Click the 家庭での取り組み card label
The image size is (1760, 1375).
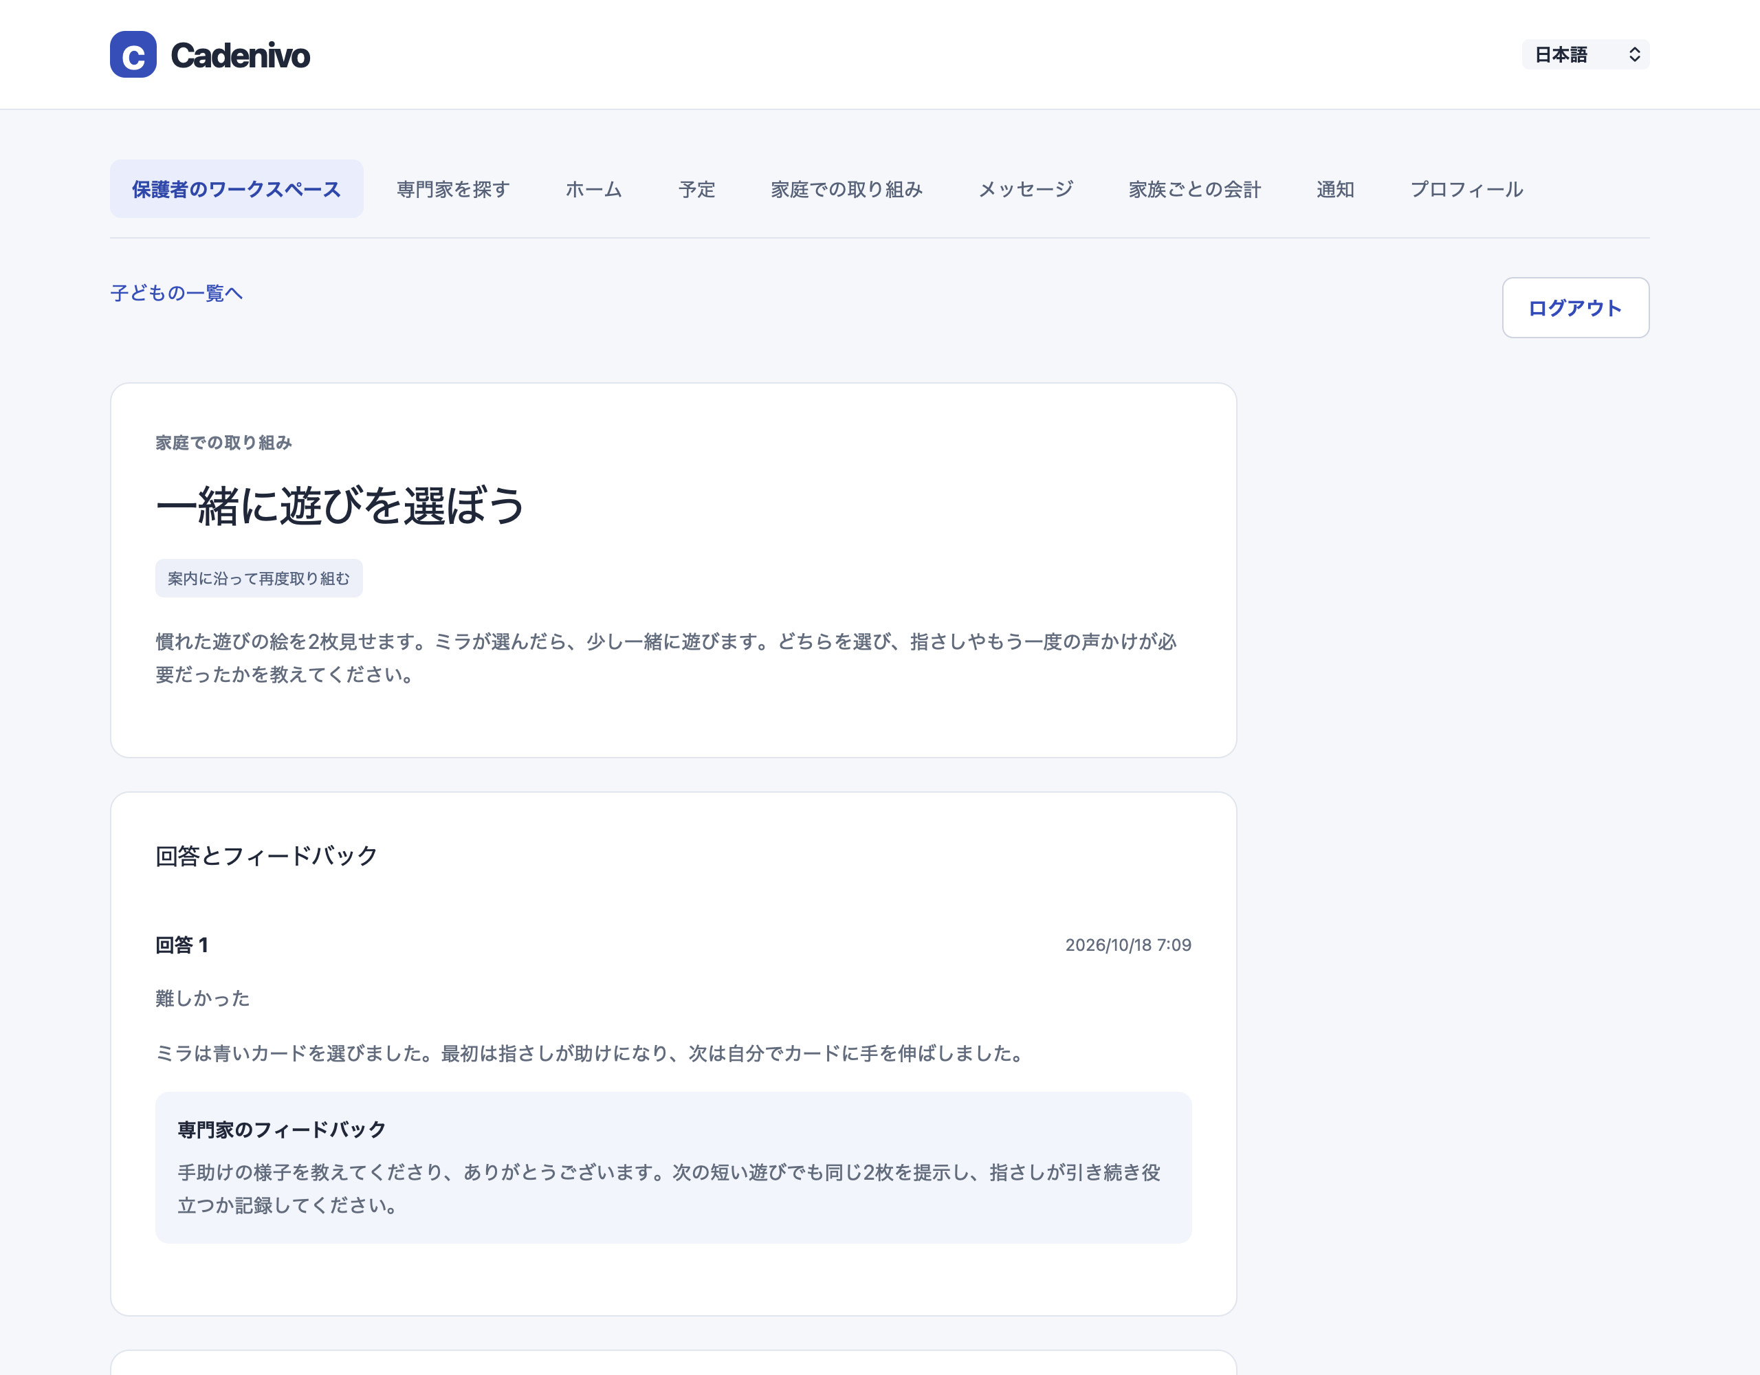pos(223,443)
